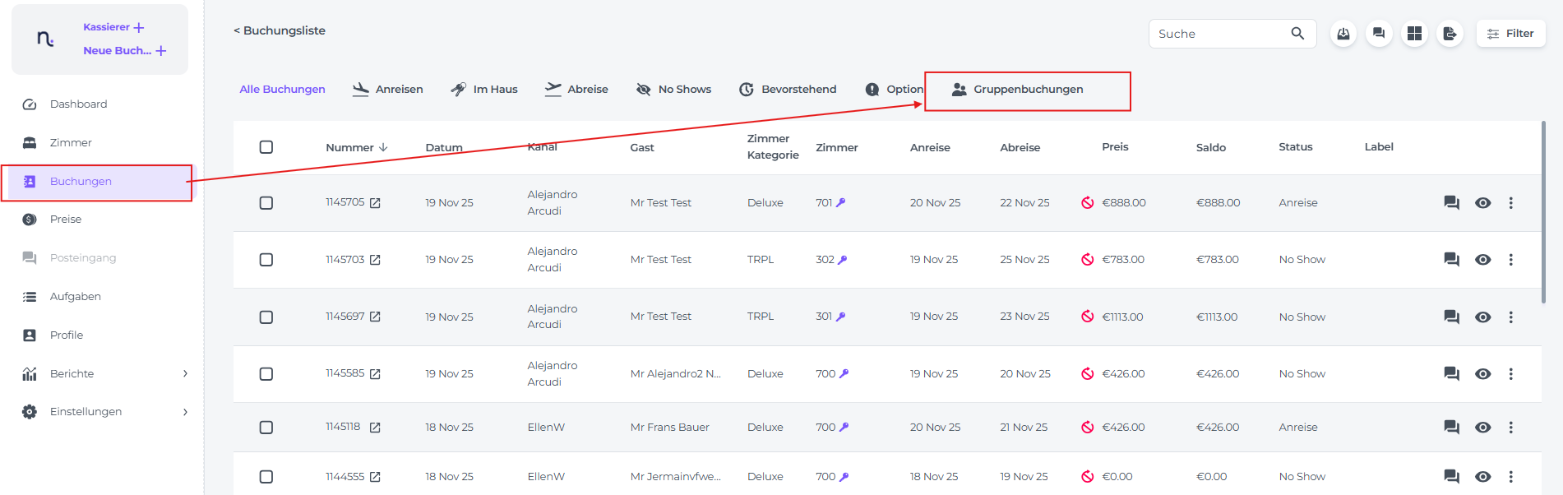Click the key icon beside room 302
The height and width of the screenshot is (495, 1563).
click(x=842, y=260)
